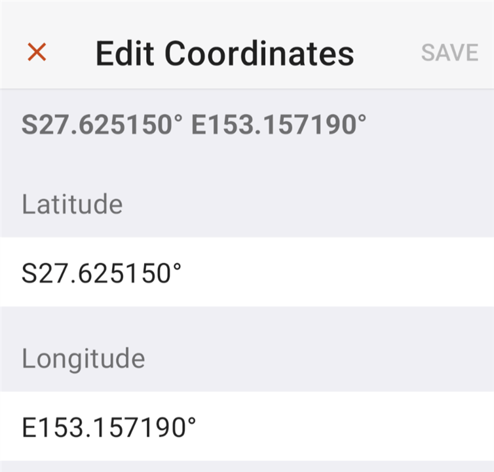Click the degree symbol in the latitude field
494x472 pixels.
[176, 267]
